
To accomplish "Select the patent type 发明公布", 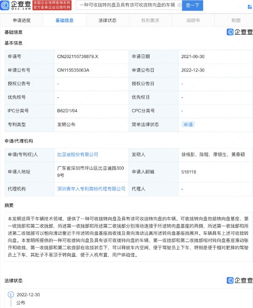I will [x=66, y=124].
